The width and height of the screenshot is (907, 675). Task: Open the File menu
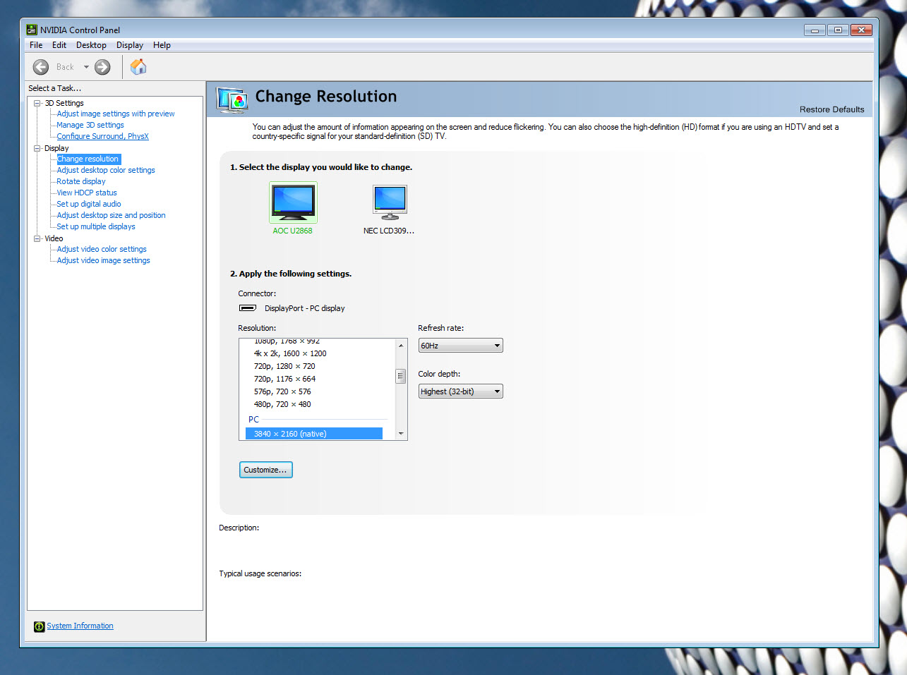click(x=36, y=45)
